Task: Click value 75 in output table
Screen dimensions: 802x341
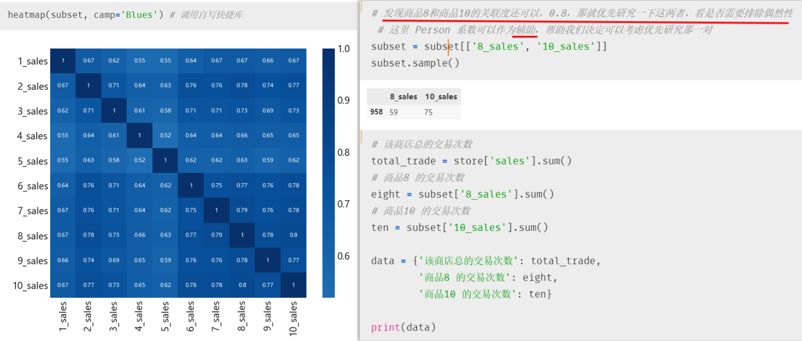Action: point(428,112)
